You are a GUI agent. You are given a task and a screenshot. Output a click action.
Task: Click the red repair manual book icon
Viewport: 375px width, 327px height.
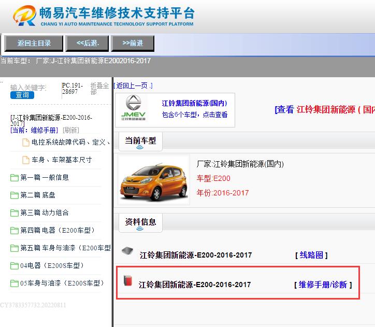[128, 280]
